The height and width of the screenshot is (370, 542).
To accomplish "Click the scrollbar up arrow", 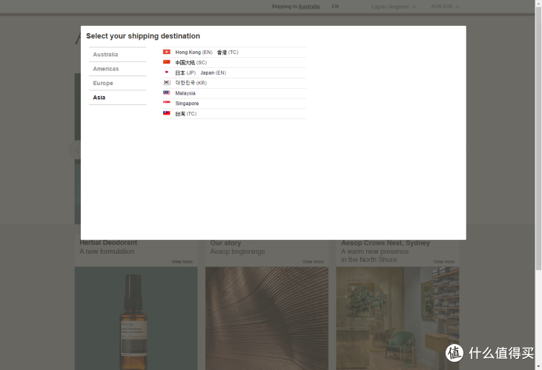I will click(x=538, y=4).
